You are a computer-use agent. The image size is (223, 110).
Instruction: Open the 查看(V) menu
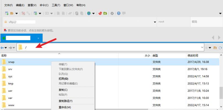32,5
